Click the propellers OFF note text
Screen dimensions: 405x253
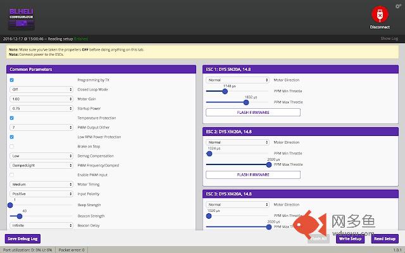(x=77, y=49)
